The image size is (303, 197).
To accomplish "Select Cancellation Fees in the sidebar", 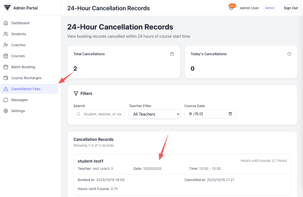I will 26,89.
